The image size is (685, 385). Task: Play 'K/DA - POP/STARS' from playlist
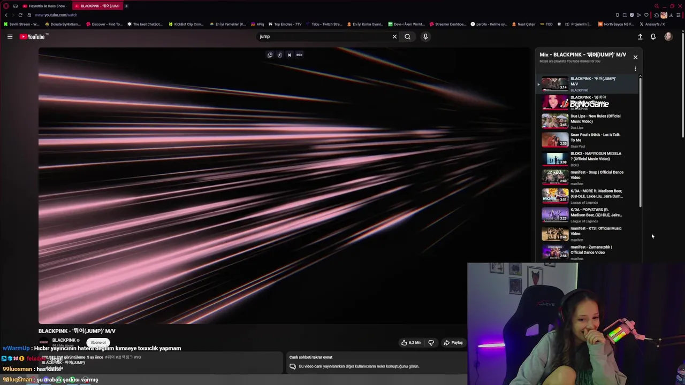pyautogui.click(x=589, y=215)
